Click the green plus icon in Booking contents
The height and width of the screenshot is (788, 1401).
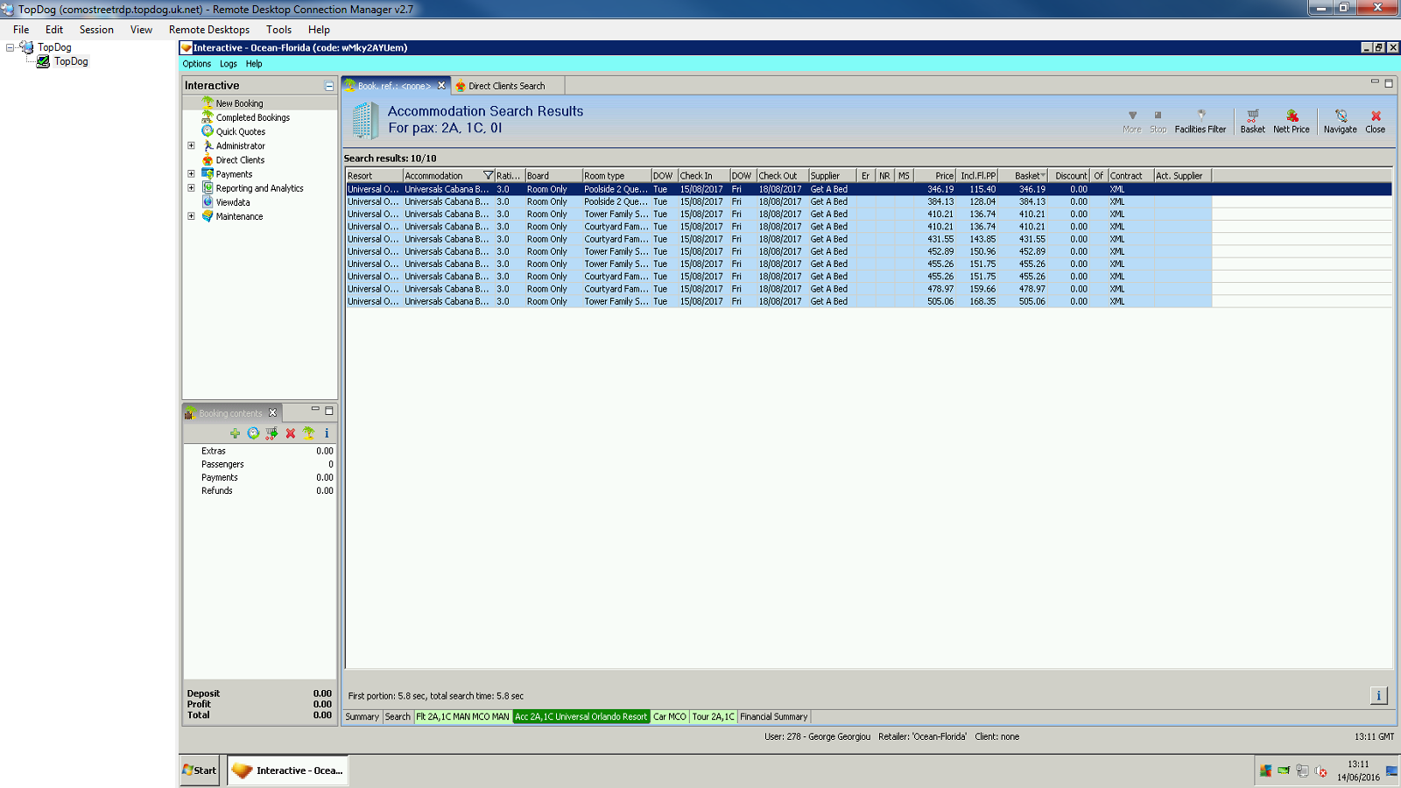coord(235,433)
